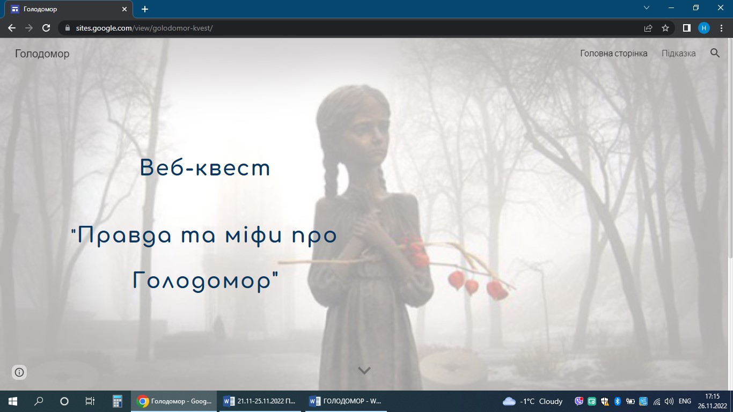
Task: Click the Веб-квест heading text
Action: tap(205, 168)
